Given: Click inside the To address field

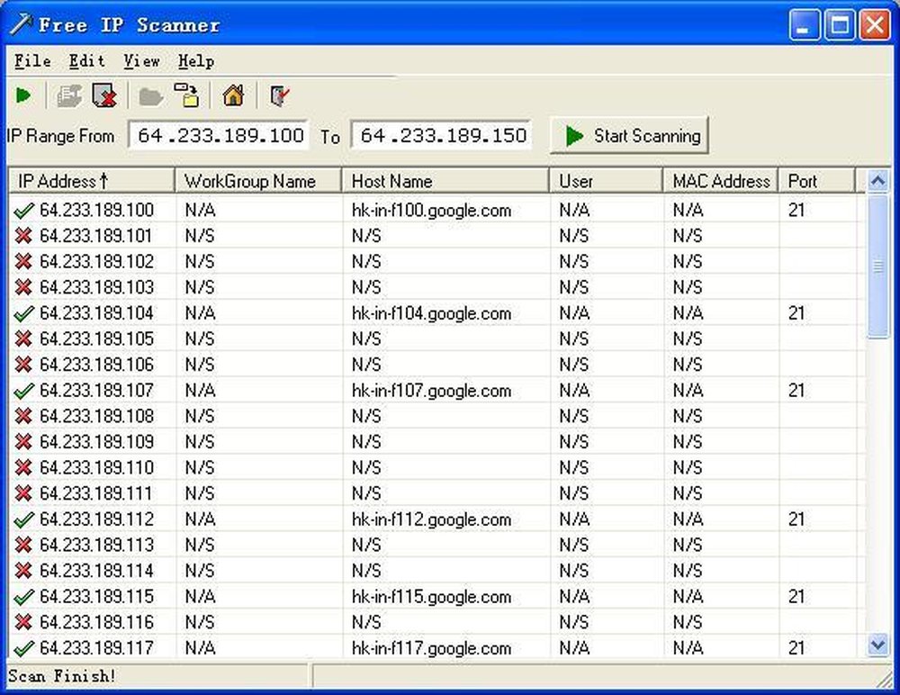Looking at the screenshot, I should click(440, 135).
